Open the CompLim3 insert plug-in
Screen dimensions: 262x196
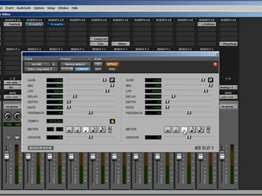click(99, 39)
